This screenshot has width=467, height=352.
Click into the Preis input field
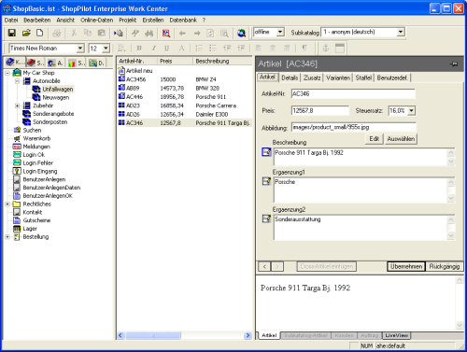point(320,110)
